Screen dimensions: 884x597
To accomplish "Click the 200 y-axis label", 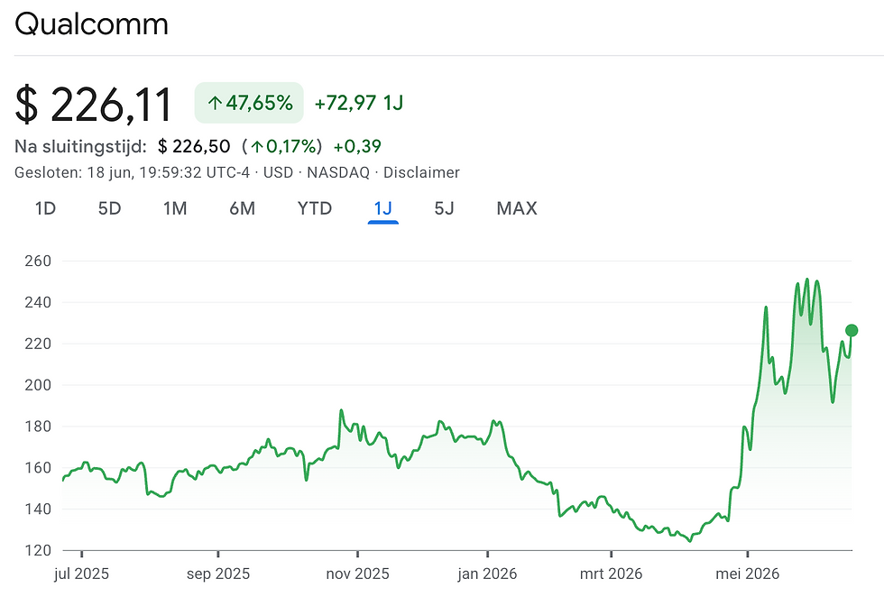I will coord(38,385).
